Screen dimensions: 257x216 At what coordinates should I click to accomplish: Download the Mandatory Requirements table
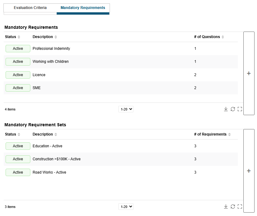coord(226,109)
